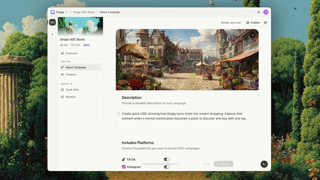The width and height of the screenshot is (320, 180).
Task: Click the Payouts coin icon
Action: pos(62,97)
